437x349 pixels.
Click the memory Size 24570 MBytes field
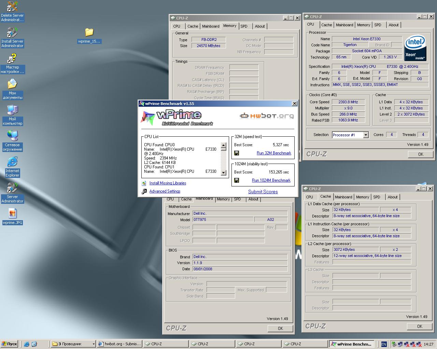click(x=208, y=46)
